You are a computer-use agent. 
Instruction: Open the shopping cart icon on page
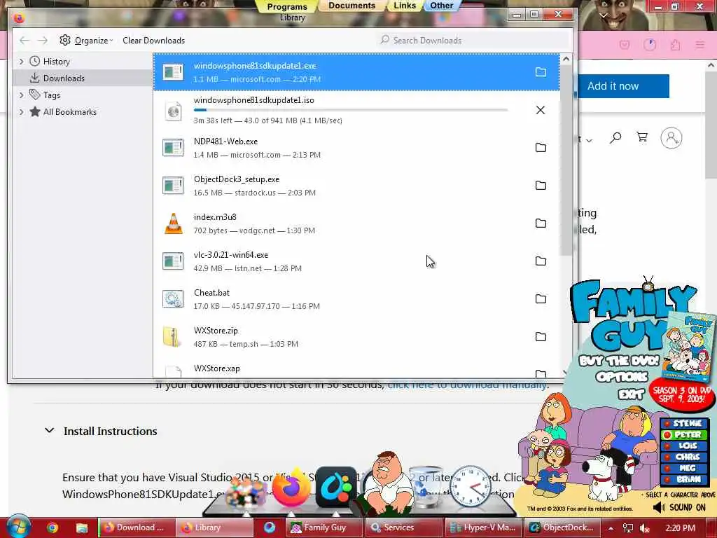(642, 137)
